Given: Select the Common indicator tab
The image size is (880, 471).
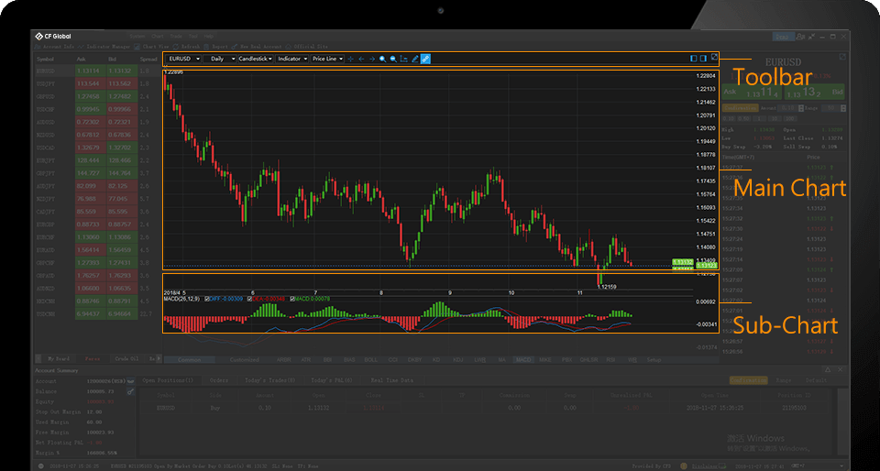Looking at the screenshot, I should 189,360.
